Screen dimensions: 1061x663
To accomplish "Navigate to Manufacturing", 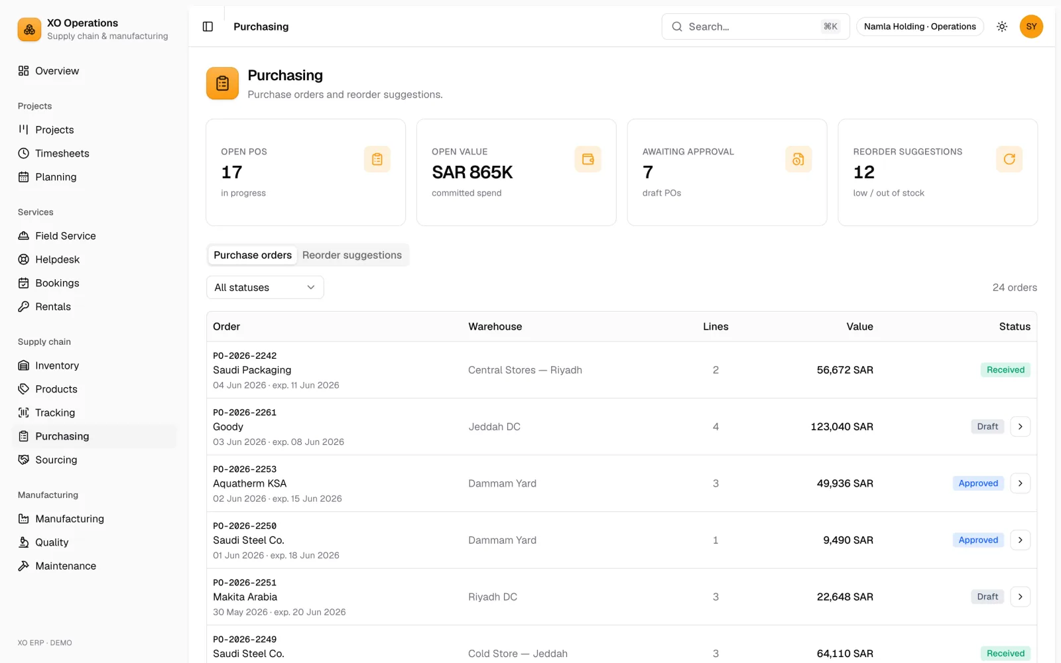I will (x=95, y=518).
